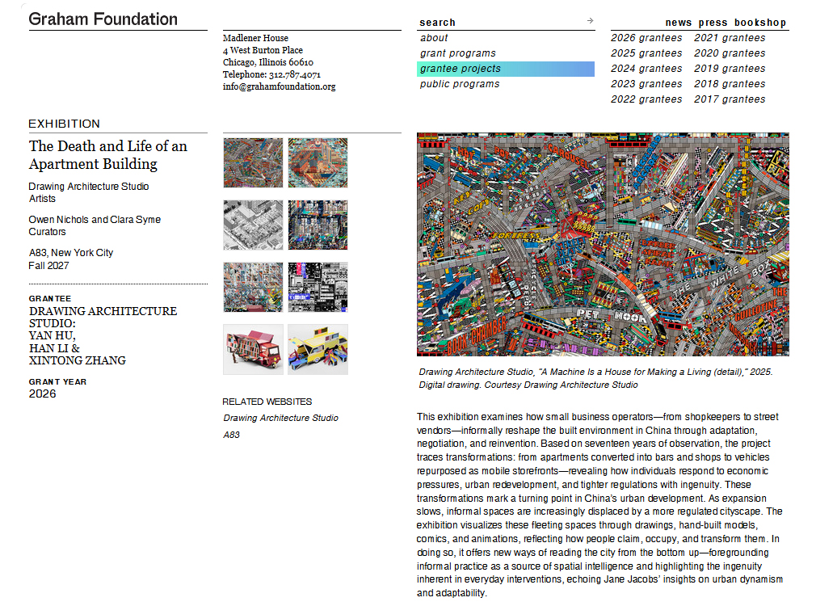This screenshot has height=606, width=816.
Task: Open red truck model thumbnail
Action: 253,349
